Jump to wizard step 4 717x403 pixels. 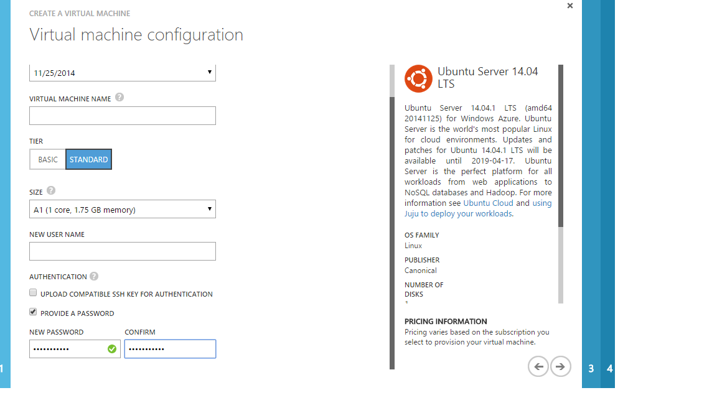609,368
